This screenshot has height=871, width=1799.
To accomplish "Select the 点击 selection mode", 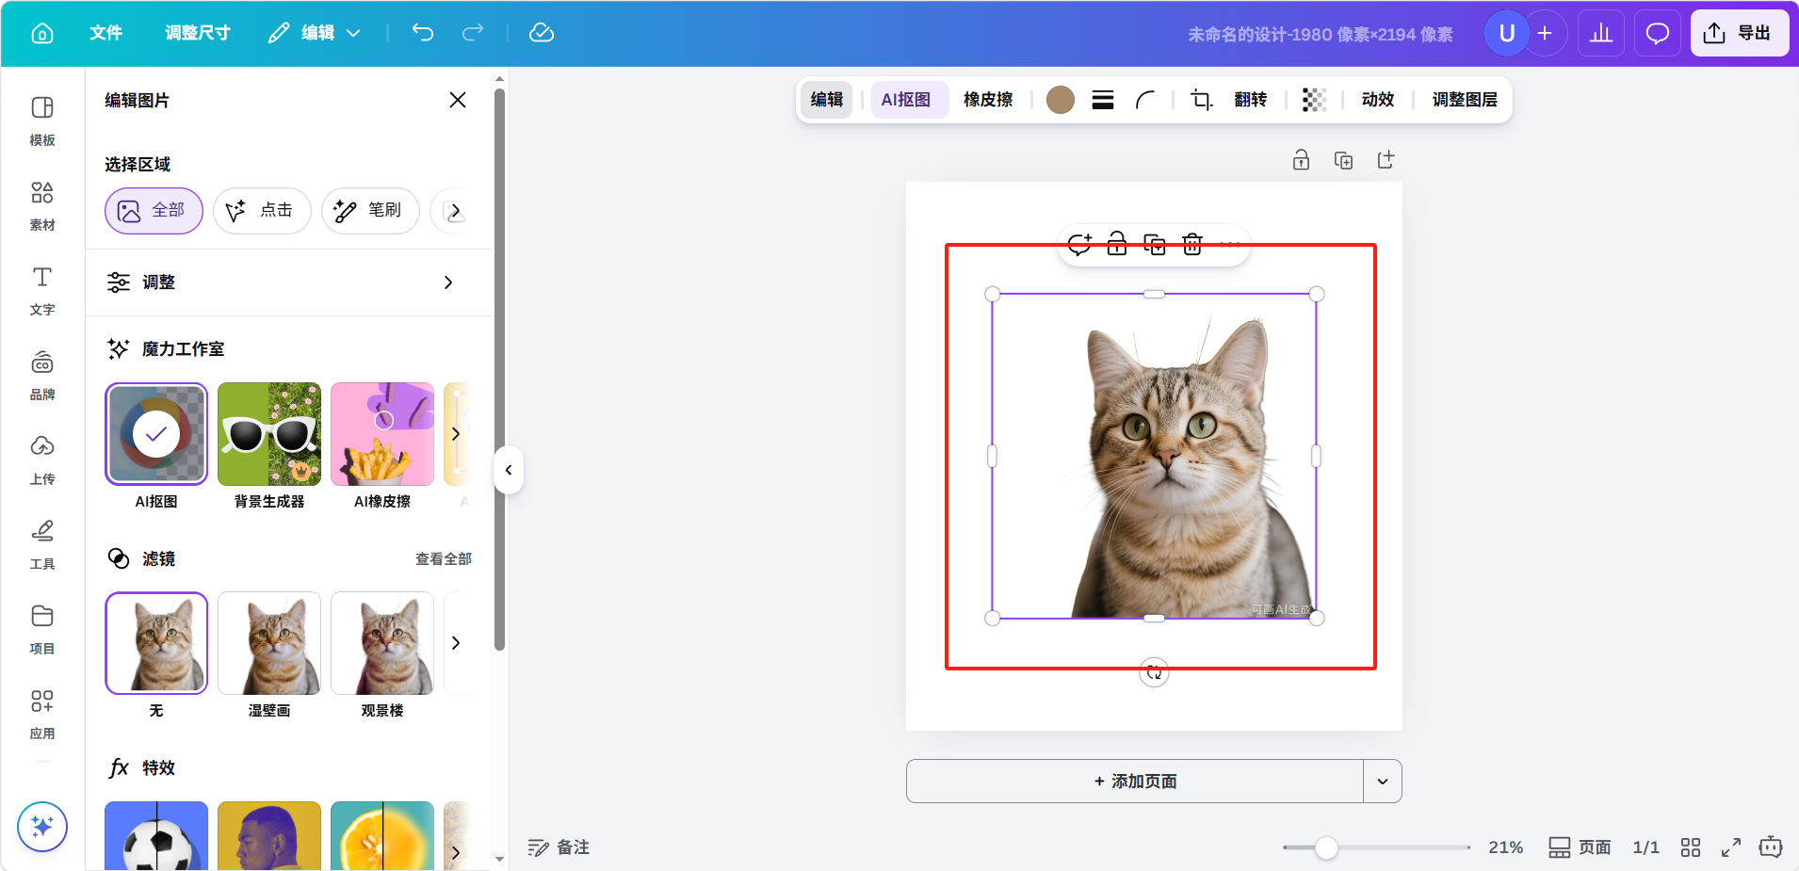I will (x=262, y=211).
